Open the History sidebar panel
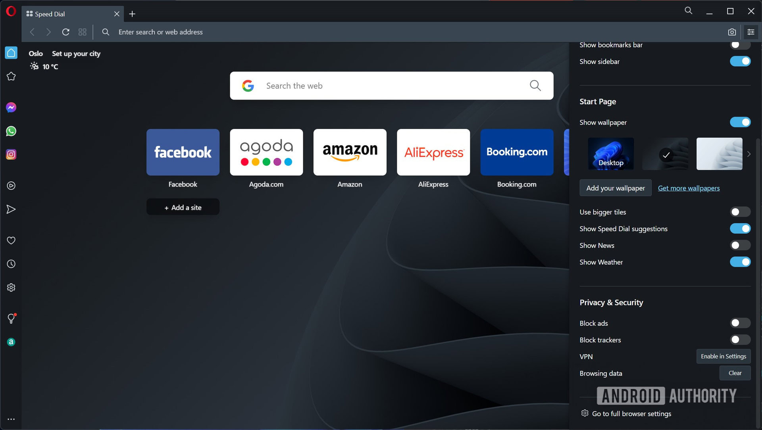The height and width of the screenshot is (430, 762). [11, 264]
